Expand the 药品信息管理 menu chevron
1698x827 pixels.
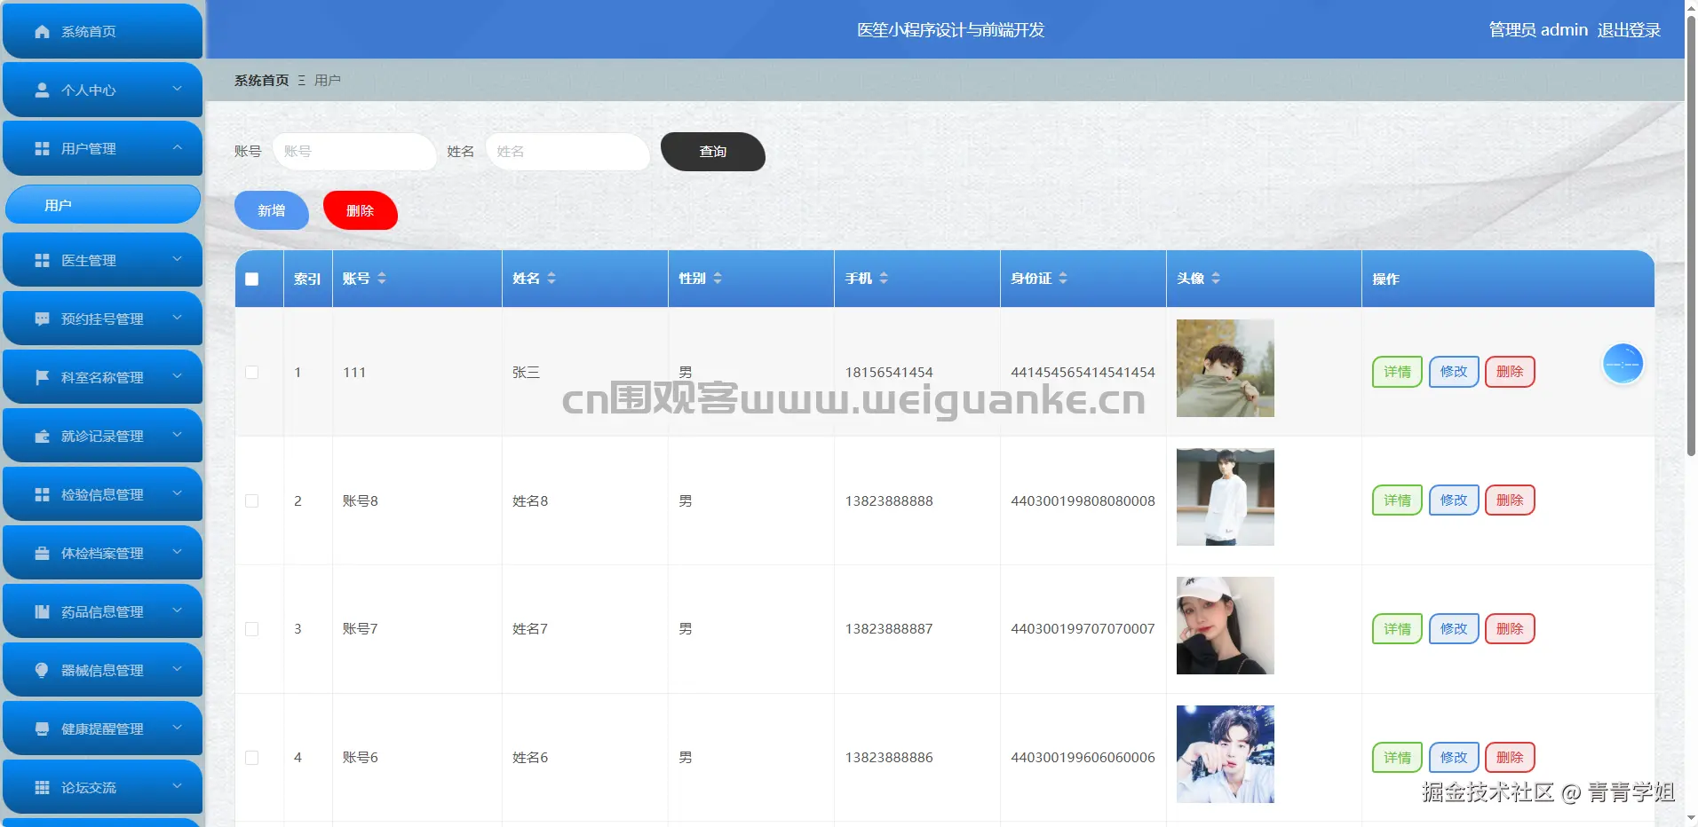pyautogui.click(x=177, y=610)
